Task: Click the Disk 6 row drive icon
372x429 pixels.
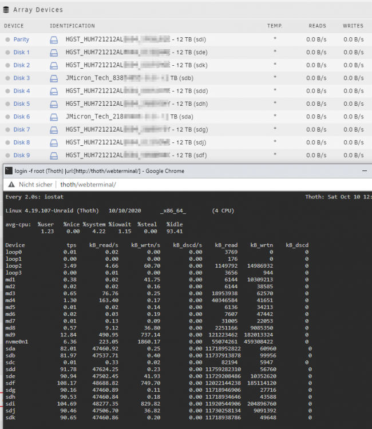Action: coord(54,117)
